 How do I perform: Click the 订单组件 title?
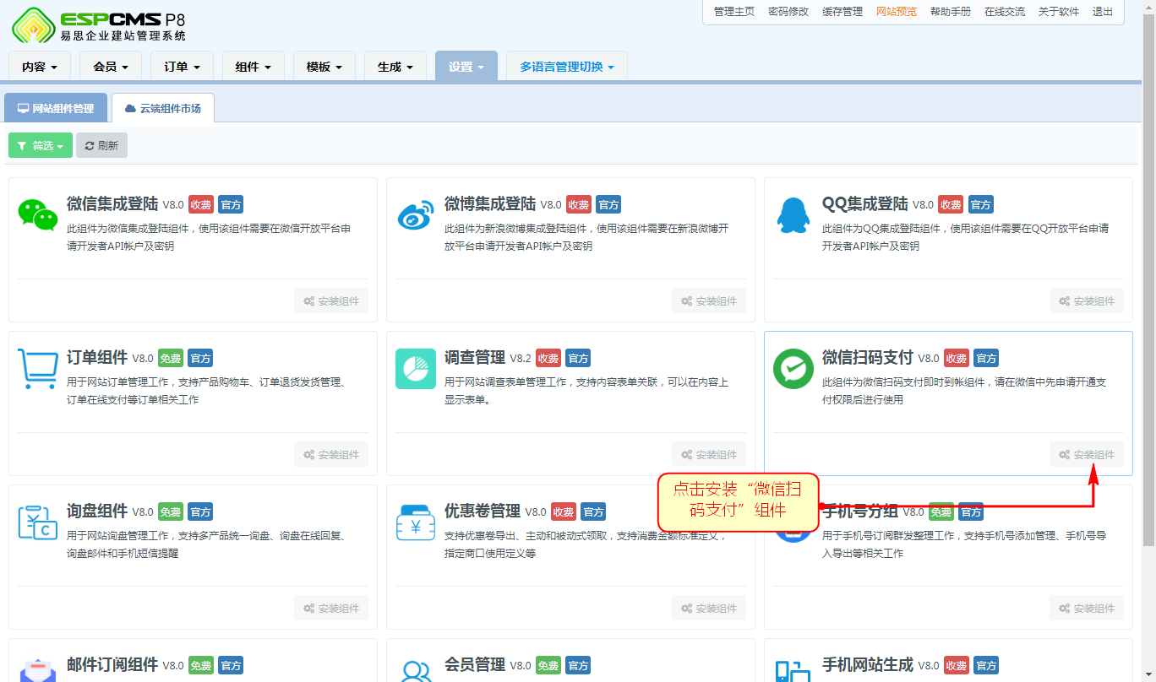[97, 358]
